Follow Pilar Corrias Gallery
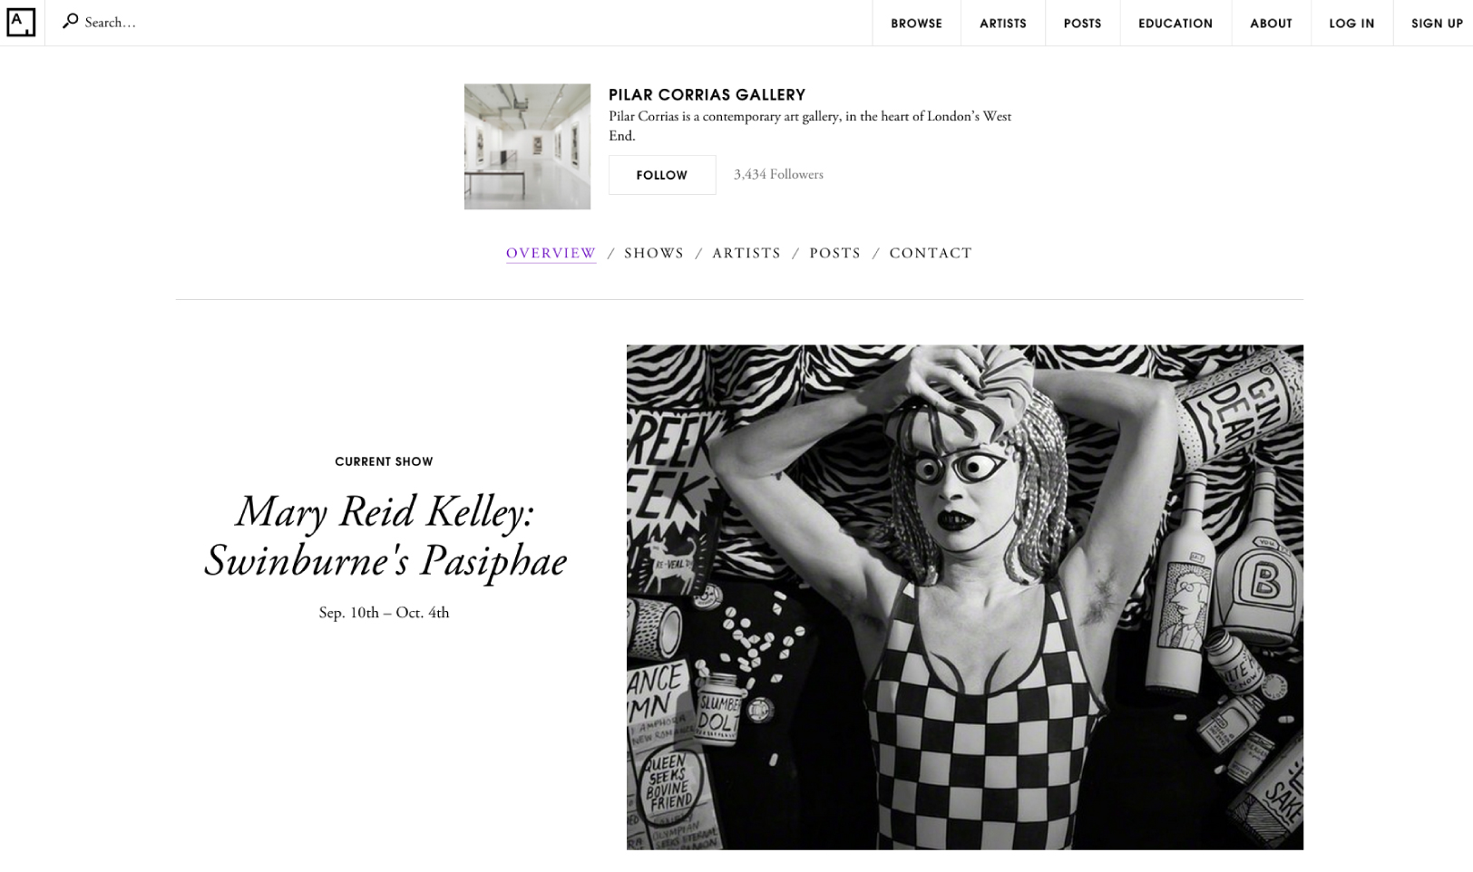The image size is (1473, 872). click(662, 175)
